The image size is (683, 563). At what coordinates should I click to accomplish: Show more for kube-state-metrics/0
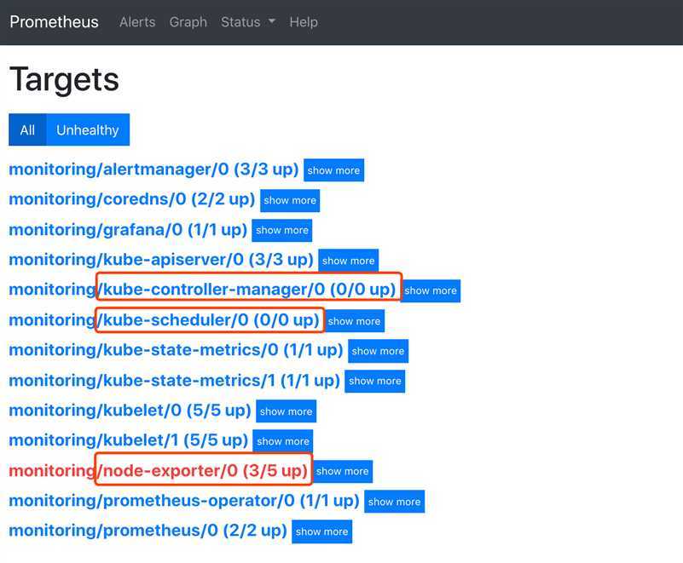(x=378, y=351)
